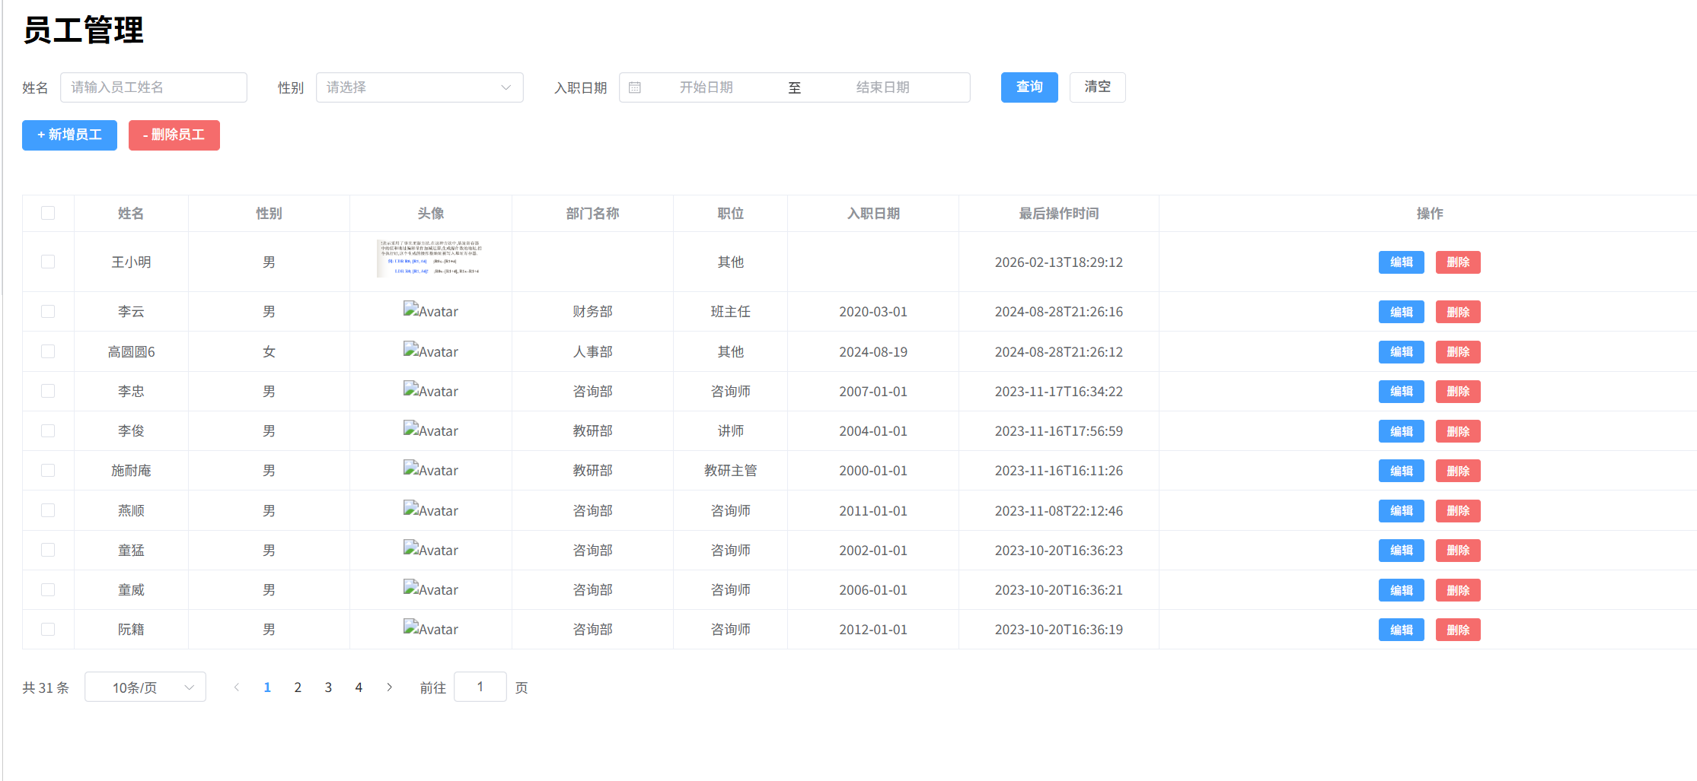Edit the employee 李忠 using 编辑
The width and height of the screenshot is (1697, 781).
[1401, 392]
